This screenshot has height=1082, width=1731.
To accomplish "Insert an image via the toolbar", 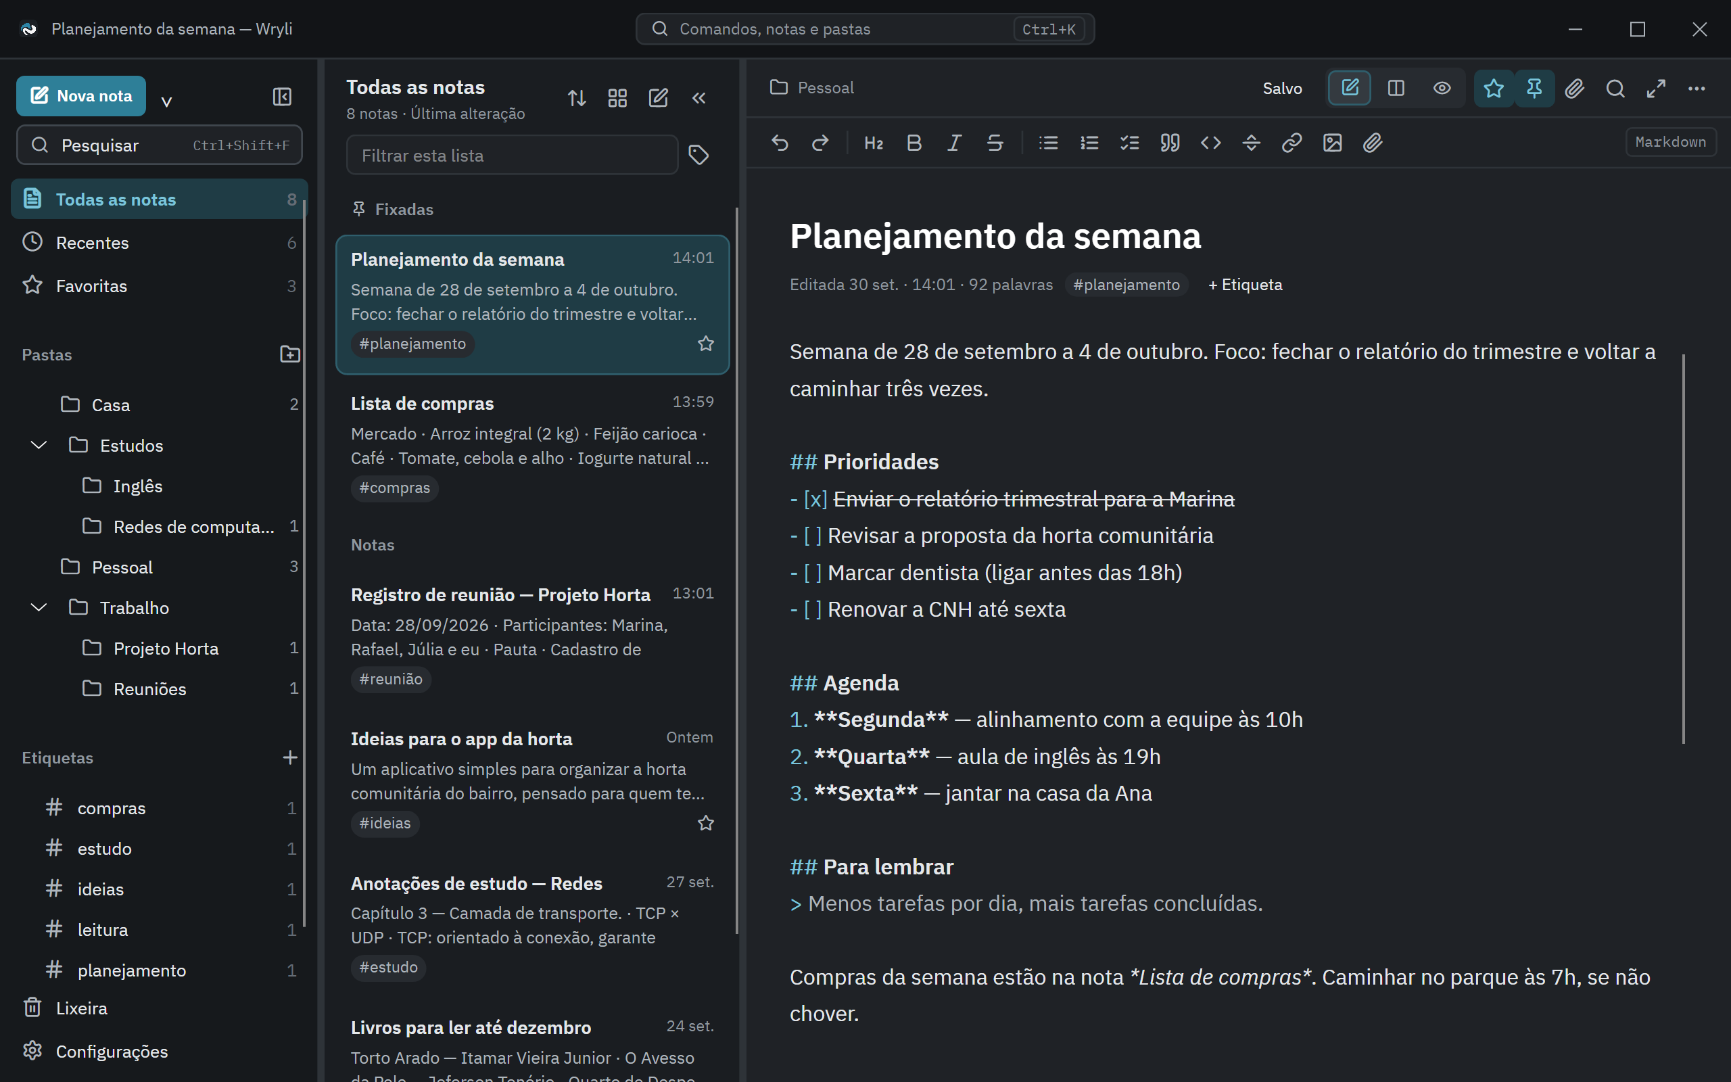I will click(1333, 143).
